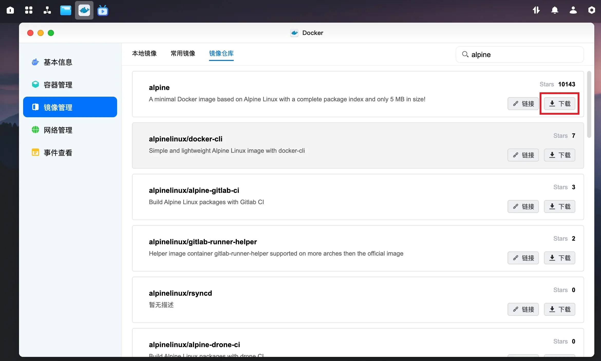Open 事件查看 (Event Viewer) section
This screenshot has height=361, width=601.
point(58,152)
